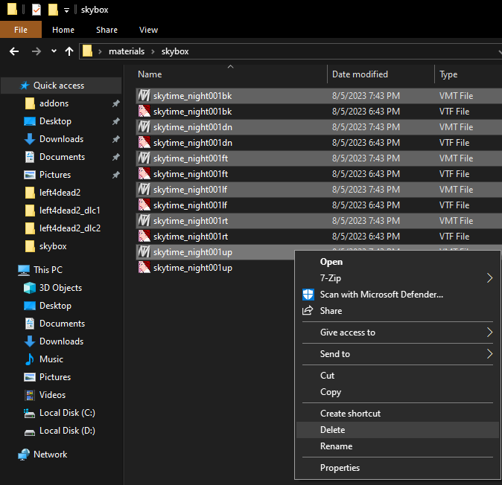Open Videos under This PC

[x=52, y=395]
